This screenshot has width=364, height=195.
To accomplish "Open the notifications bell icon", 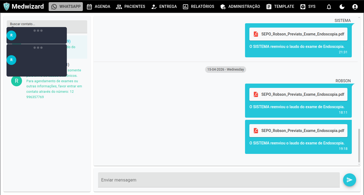I will click(x=329, y=7).
